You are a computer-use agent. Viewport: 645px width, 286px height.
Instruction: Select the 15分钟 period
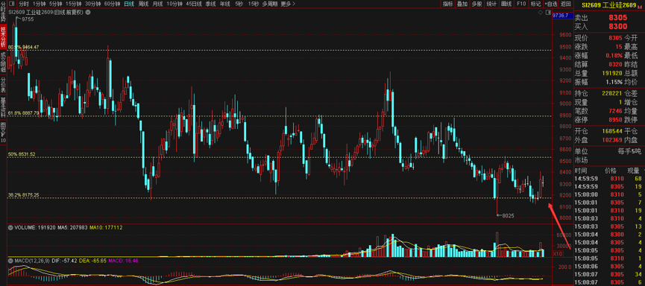coord(74,4)
